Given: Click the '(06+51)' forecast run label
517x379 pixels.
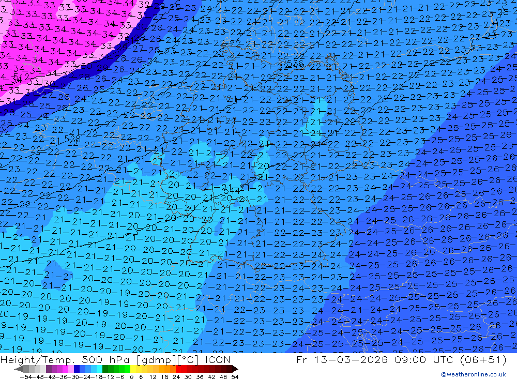Looking at the screenshot, I should [483, 360].
